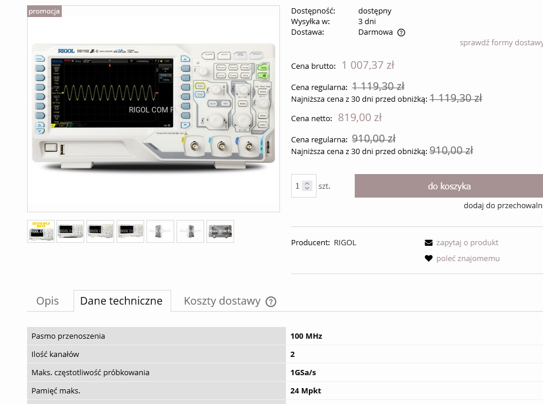View the last thumbnail showing rear panel
The width and height of the screenshot is (543, 404).
click(x=221, y=231)
